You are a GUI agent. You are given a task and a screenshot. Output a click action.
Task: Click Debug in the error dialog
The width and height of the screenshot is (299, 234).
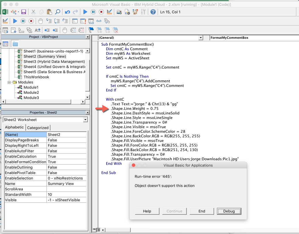[229, 211]
